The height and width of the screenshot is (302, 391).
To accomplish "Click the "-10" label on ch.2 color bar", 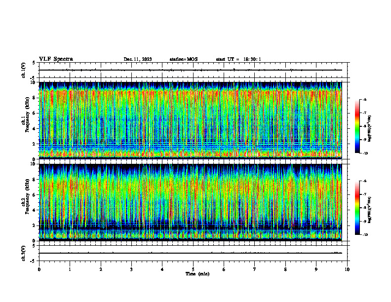I will pyautogui.click(x=364, y=235).
